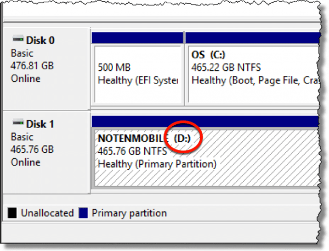
Task: Select the NOTENMOBILE (D:) partition
Action: click(207, 158)
